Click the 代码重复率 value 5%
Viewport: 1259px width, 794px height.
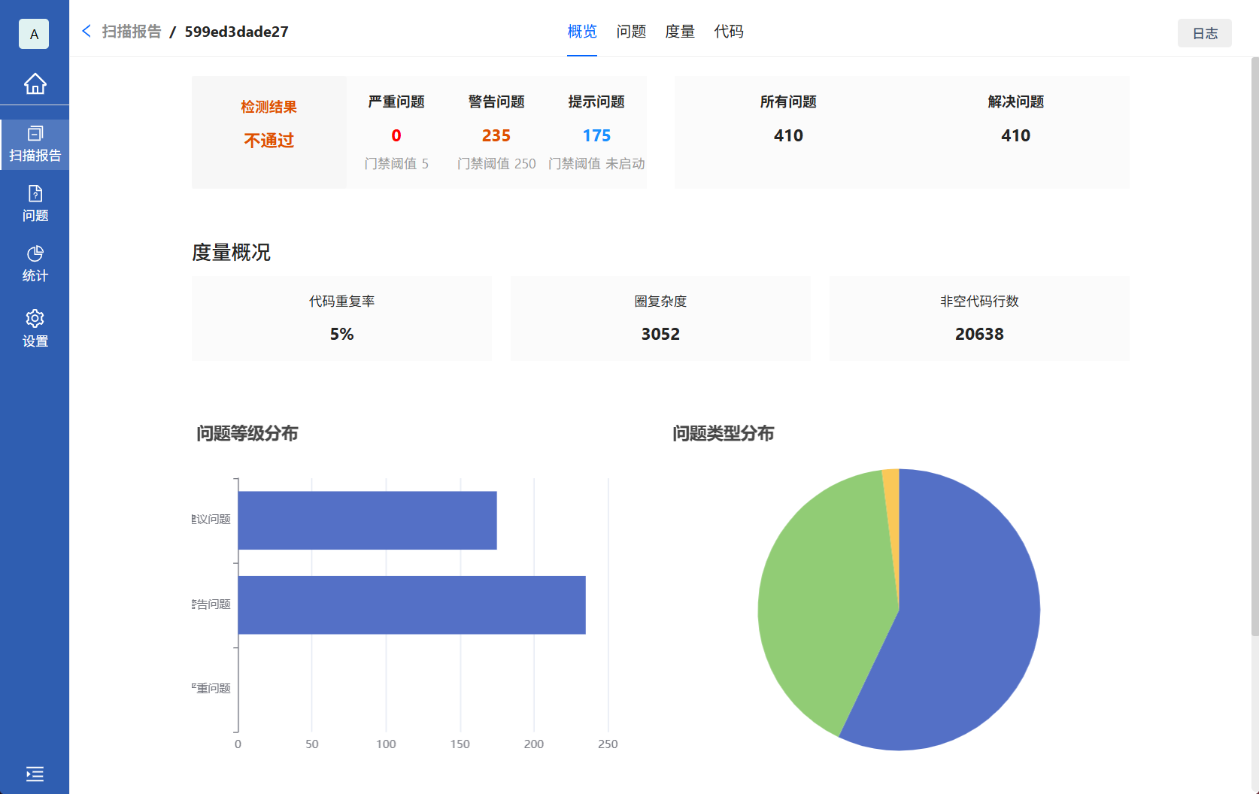tap(341, 334)
